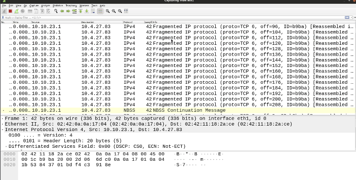Image resolution: width=356 pixels, height=180 pixels.
Task: Jump to the last packet
Action: pyautogui.click(x=86, y=11)
